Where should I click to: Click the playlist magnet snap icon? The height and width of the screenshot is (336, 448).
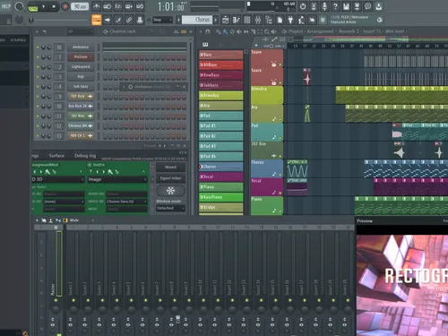[x=208, y=31]
